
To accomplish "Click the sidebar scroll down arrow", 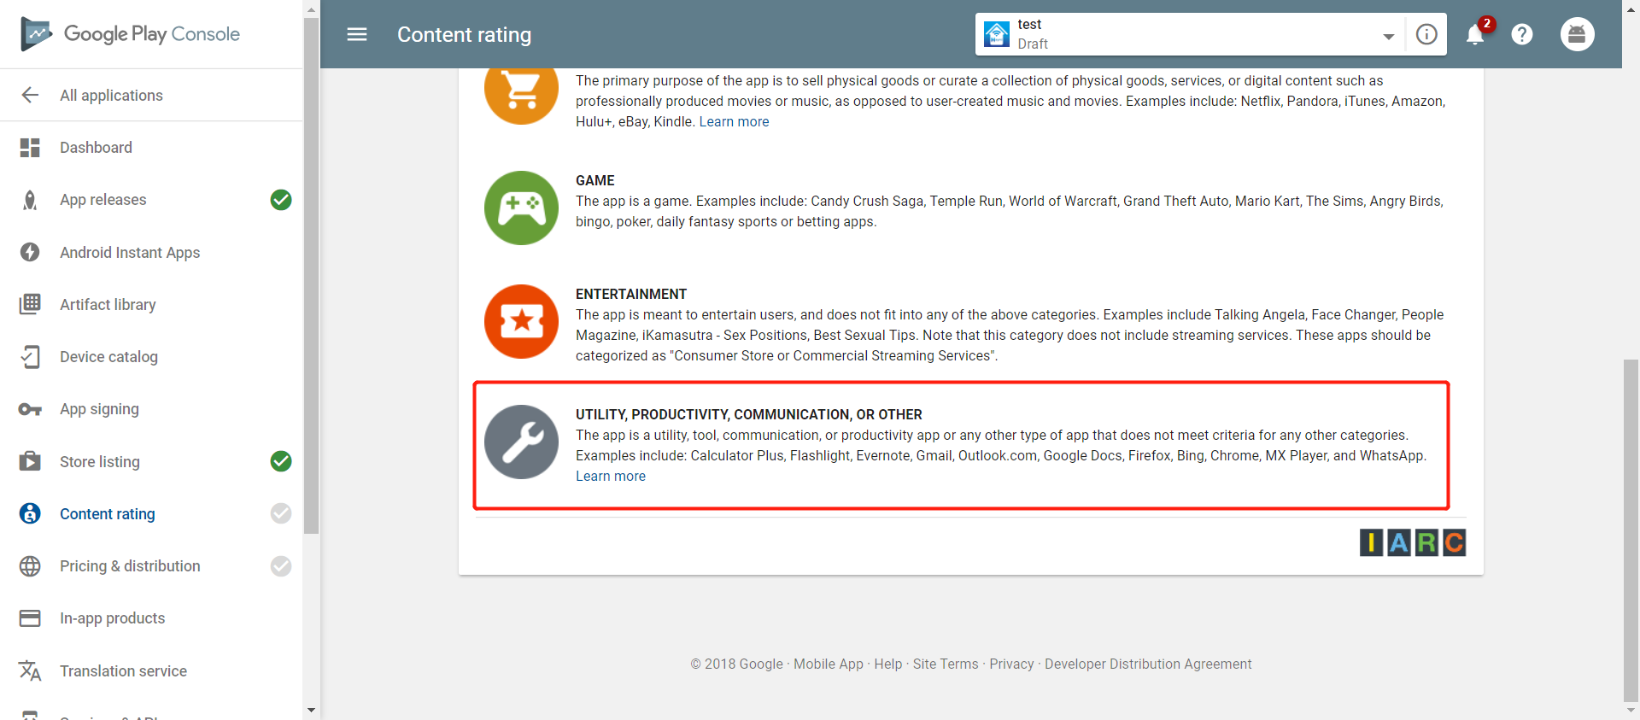I will [x=311, y=710].
